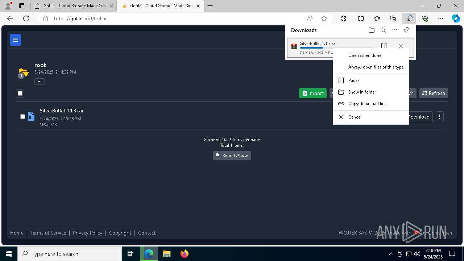Screen dimensions: 464x261
Task: Select Copy download link menu item
Action: coord(371,104)
